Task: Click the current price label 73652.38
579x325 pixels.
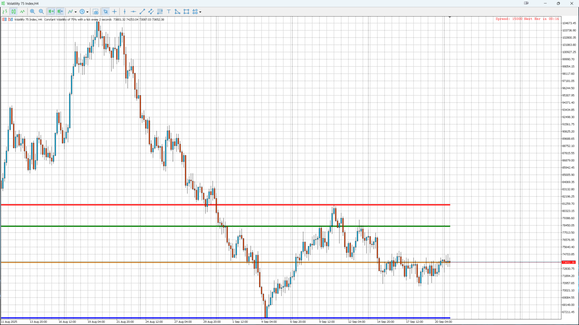Action: coord(568,262)
